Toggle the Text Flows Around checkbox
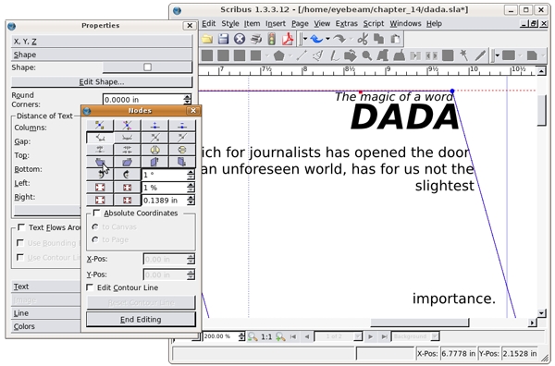 click(x=21, y=227)
